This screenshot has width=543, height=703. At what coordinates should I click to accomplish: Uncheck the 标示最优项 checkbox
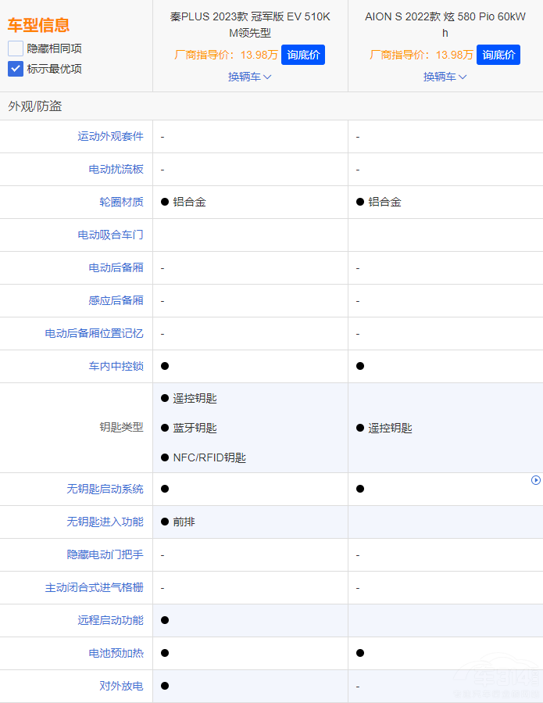16,69
